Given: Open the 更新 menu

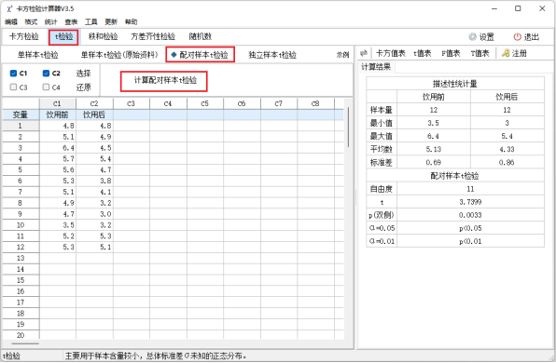Looking at the screenshot, I should point(111,22).
